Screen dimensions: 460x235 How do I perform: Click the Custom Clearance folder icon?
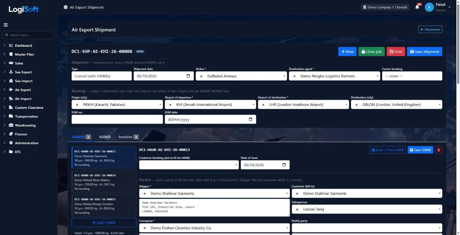[x=11, y=108]
